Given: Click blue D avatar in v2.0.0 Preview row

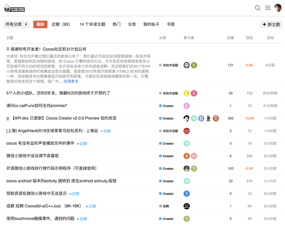Looking at the screenshot, I should coord(201,118).
